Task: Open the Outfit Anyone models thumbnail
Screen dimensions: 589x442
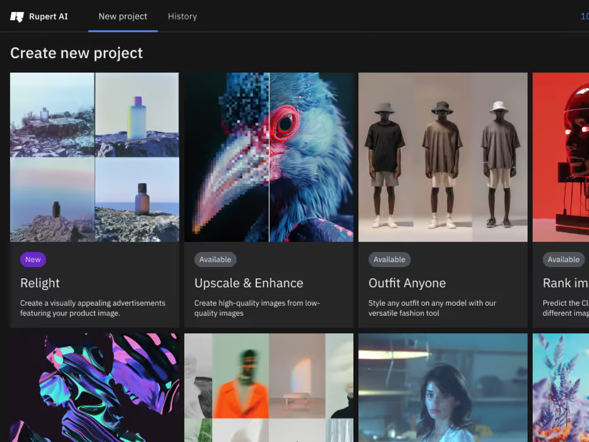Action: tap(443, 157)
